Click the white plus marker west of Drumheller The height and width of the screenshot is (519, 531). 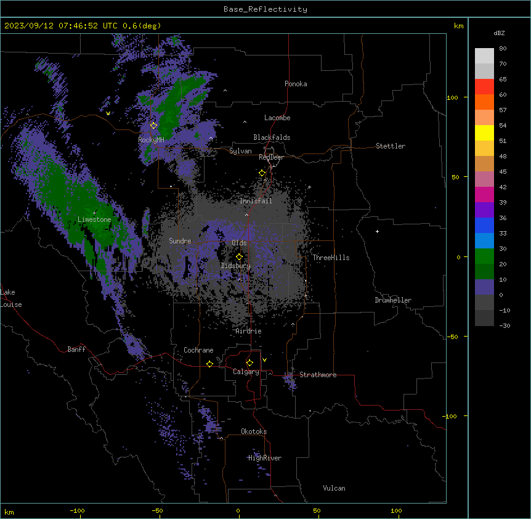pyautogui.click(x=377, y=231)
